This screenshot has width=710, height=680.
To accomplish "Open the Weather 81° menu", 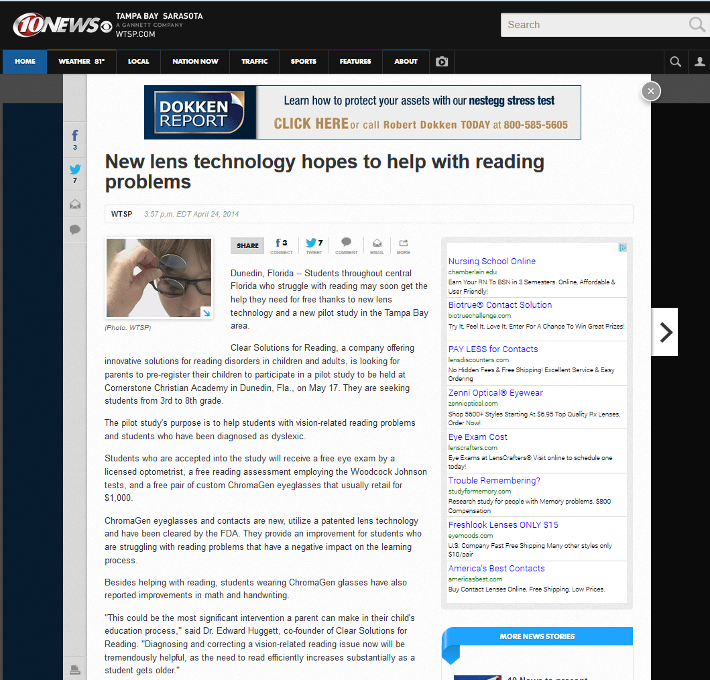I will click(x=82, y=62).
